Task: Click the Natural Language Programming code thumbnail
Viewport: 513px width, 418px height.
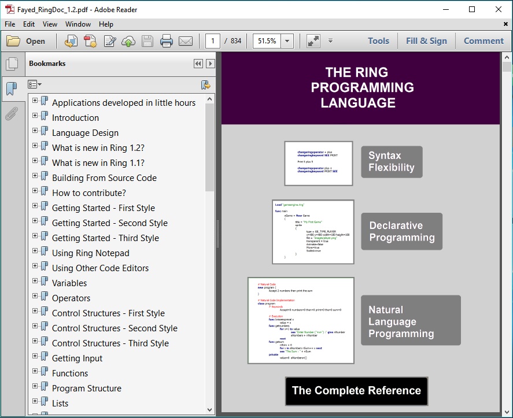Action: point(301,320)
